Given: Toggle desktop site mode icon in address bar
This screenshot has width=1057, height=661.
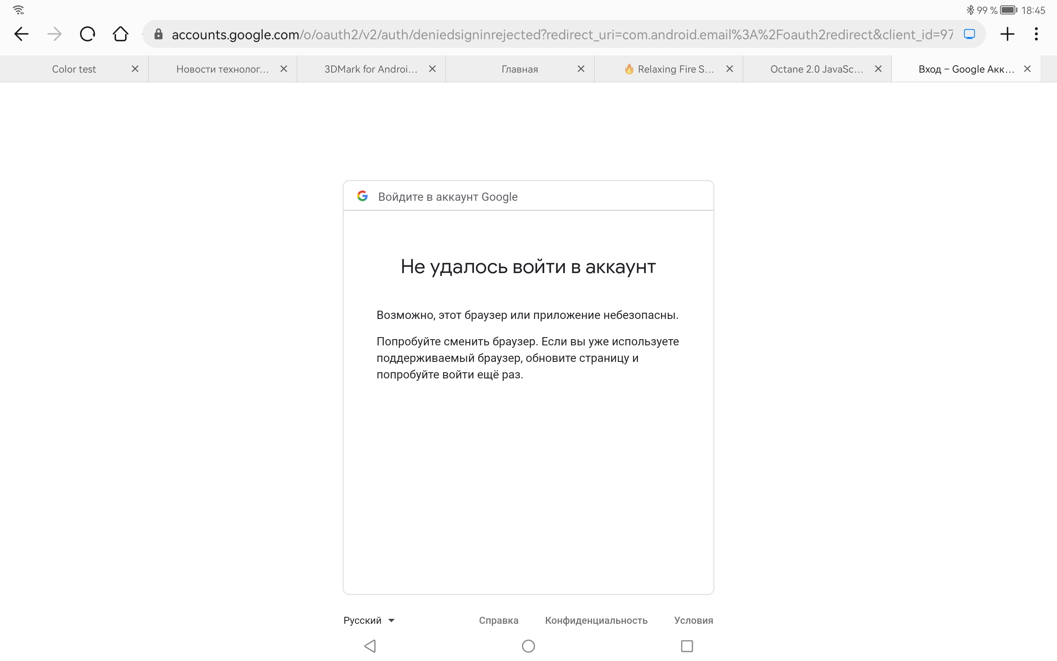Looking at the screenshot, I should (969, 34).
